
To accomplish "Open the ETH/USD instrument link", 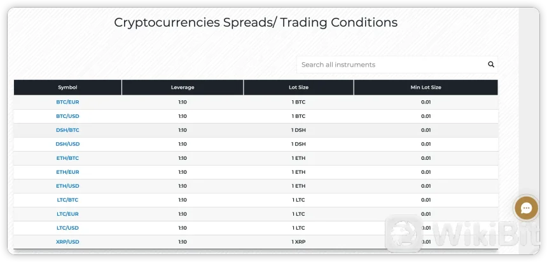I will (67, 186).
